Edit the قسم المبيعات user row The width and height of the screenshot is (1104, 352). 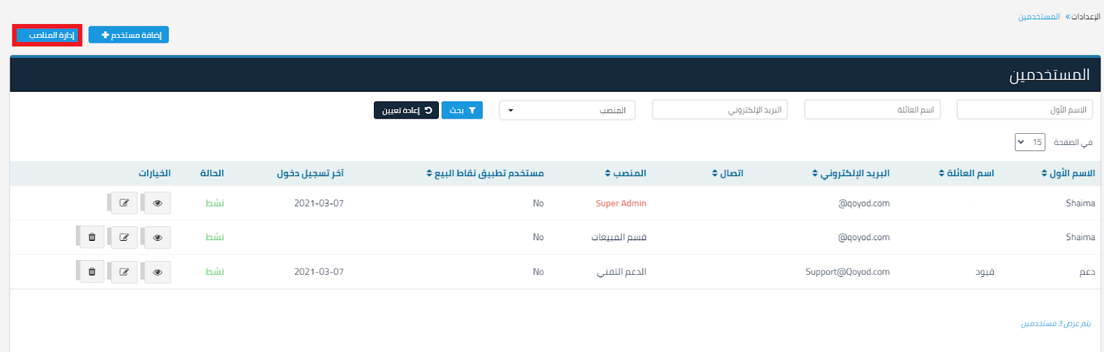click(124, 237)
